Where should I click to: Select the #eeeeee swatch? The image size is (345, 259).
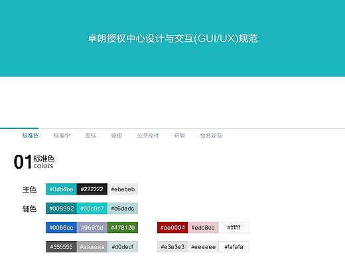[x=203, y=247]
